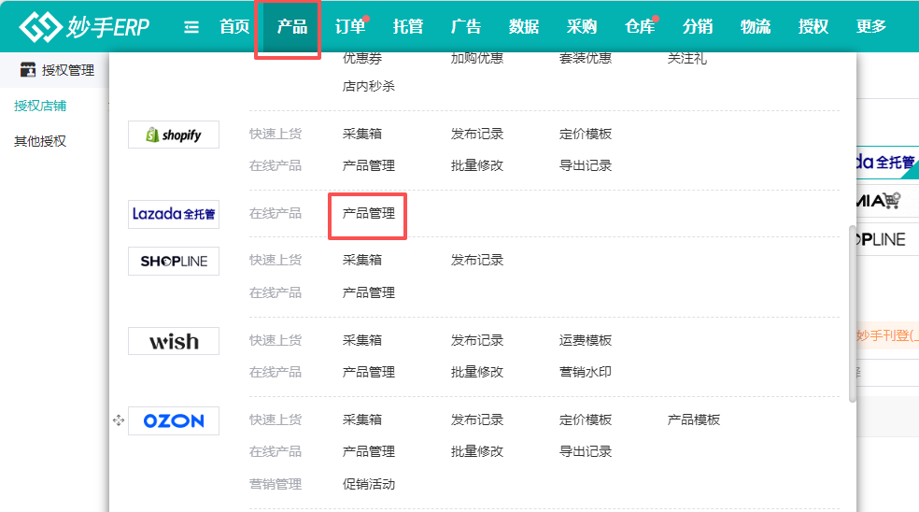Click 加购优惠 link
Screen dimensions: 919x512
477,58
